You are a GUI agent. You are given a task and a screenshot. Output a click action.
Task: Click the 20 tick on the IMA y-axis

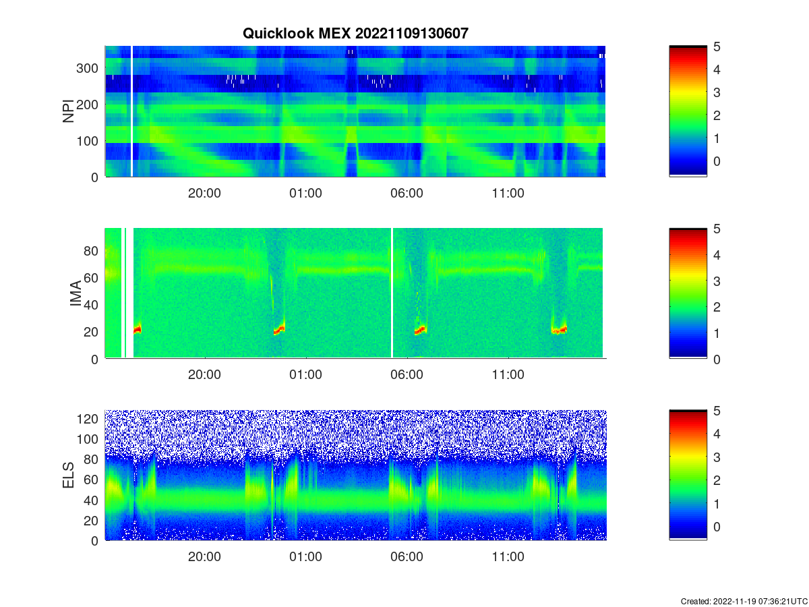(x=92, y=331)
